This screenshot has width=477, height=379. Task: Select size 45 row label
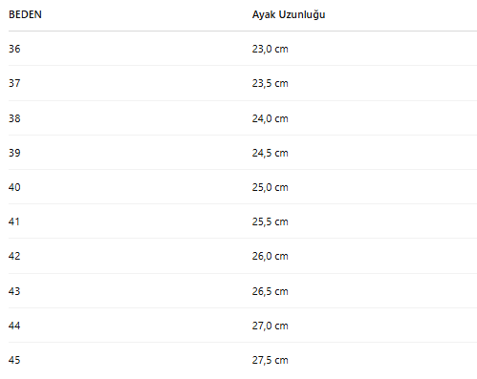pos(14,360)
